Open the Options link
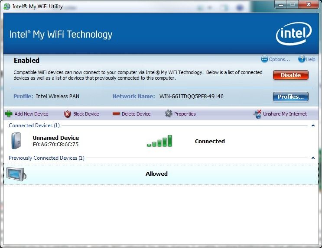The image size is (322, 248). [x=279, y=59]
